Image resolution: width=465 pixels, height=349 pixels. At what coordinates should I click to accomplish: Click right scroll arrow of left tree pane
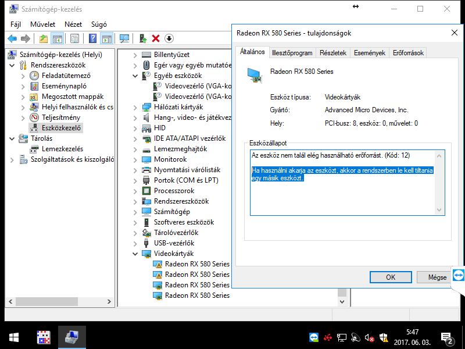tap(109, 301)
